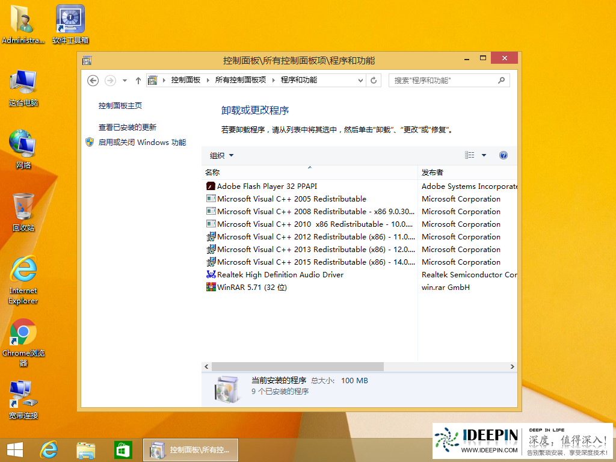The height and width of the screenshot is (462, 616).
Task: Click the Realtek audio driver row icon
Action: coord(211,274)
